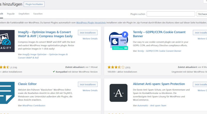Open the Classic Editor title link
Screen dimensions: 207x114
pyautogui.click(x=27, y=84)
